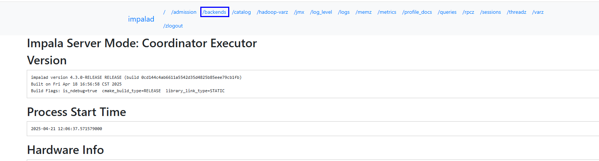View the /logs page
The image size is (599, 161).
pyautogui.click(x=344, y=12)
